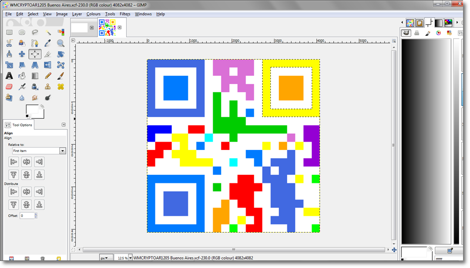Image resolution: width=470 pixels, height=268 pixels.
Task: Open the Layer menu
Action: (77, 14)
